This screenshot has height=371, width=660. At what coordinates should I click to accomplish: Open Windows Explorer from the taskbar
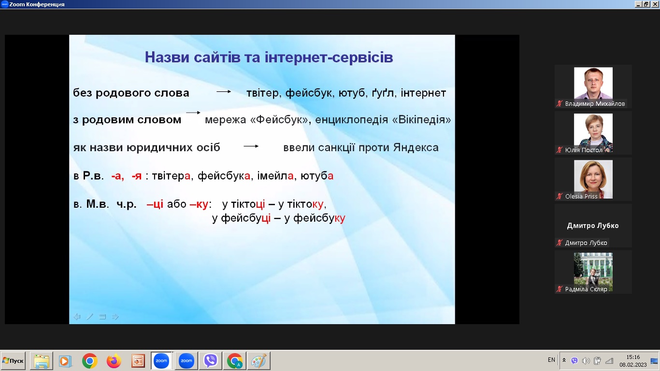(42, 361)
